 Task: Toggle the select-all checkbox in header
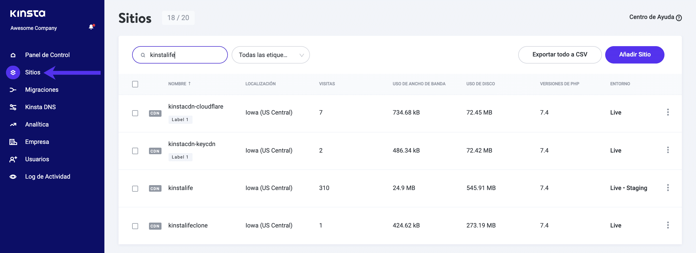pos(135,84)
